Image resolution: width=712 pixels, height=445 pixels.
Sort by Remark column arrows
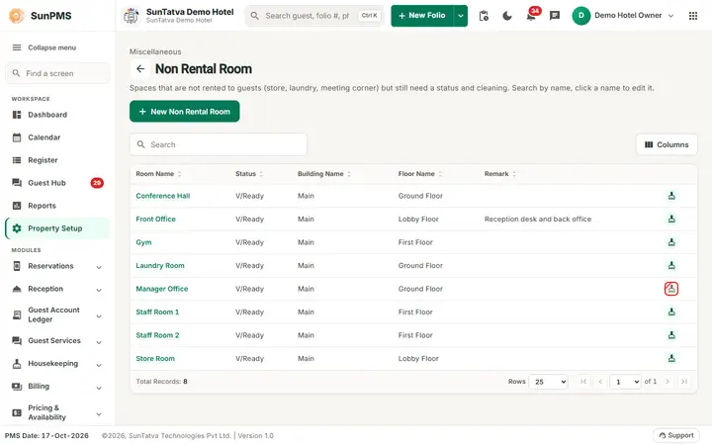[514, 174]
